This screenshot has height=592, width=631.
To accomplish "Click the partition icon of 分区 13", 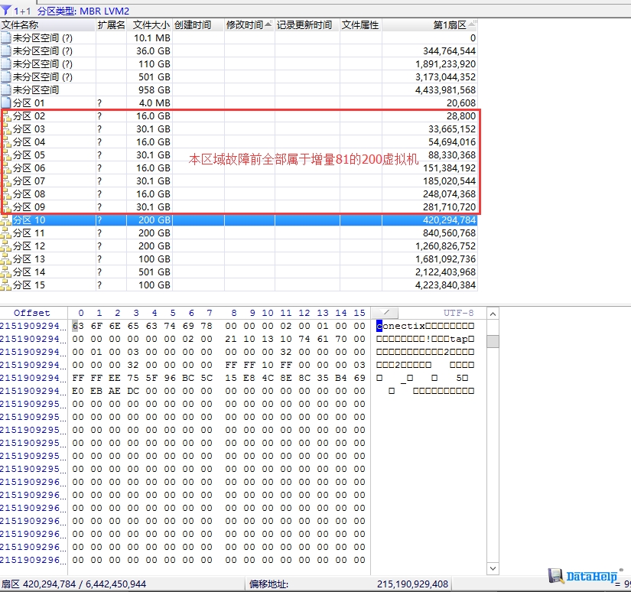I will pos(5,259).
